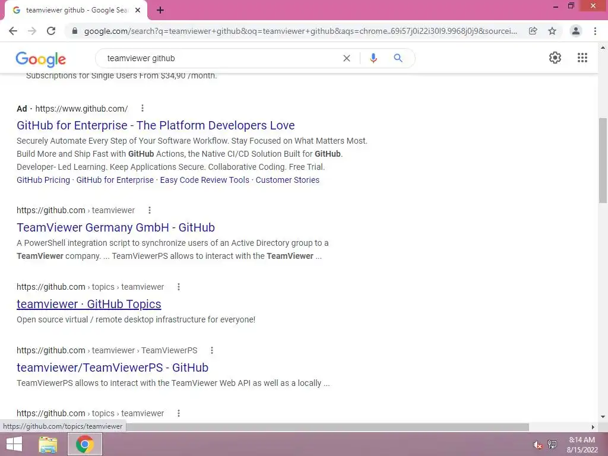608x456 pixels.
Task: Open the GitHub for Enterprise sitelink
Action: tap(115, 180)
